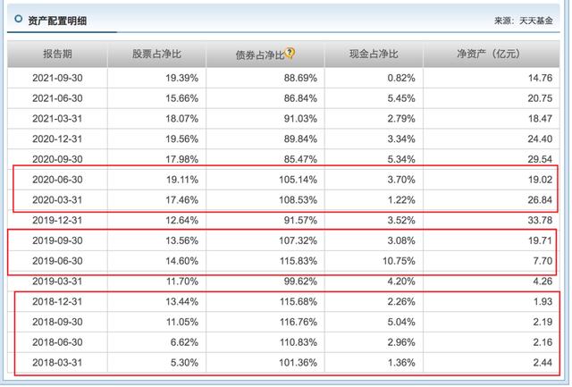572x387 pixels.
Task: Select the 2021-06-30 report date cell
Action: [57, 98]
